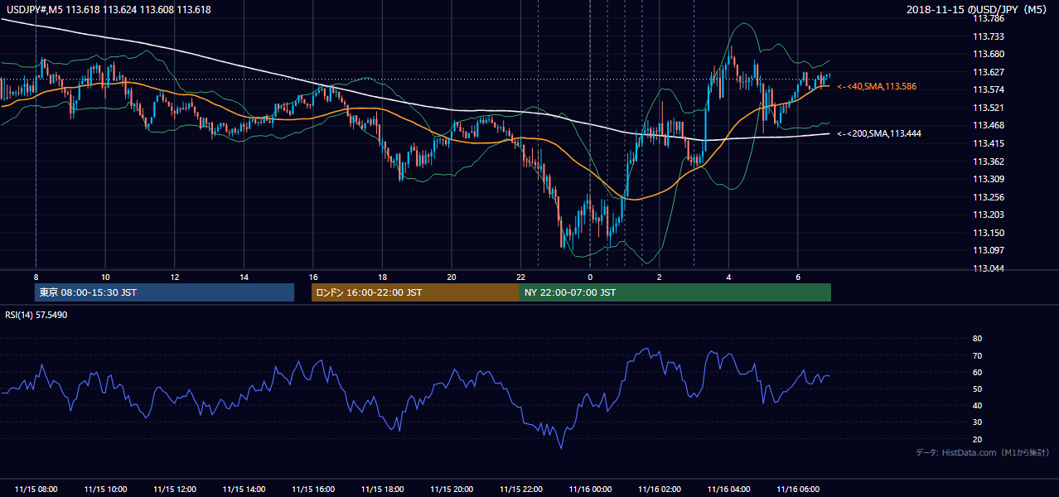Click the date label 11/15 16:00

click(x=313, y=490)
